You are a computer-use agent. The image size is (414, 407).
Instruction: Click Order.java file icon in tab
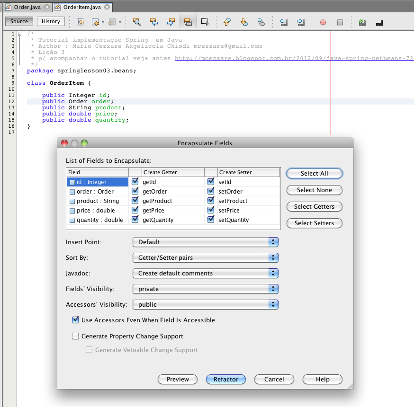click(x=9, y=7)
